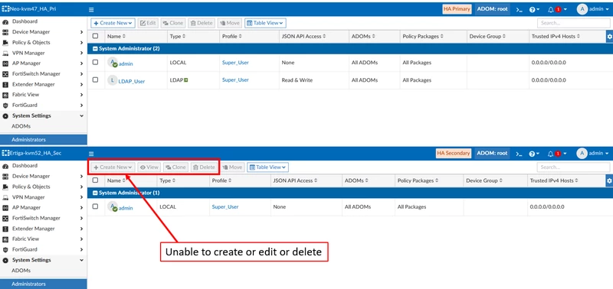Sort by Trusted IPv4 Hosts in HA Primary table
613x289 pixels.
(x=556, y=37)
